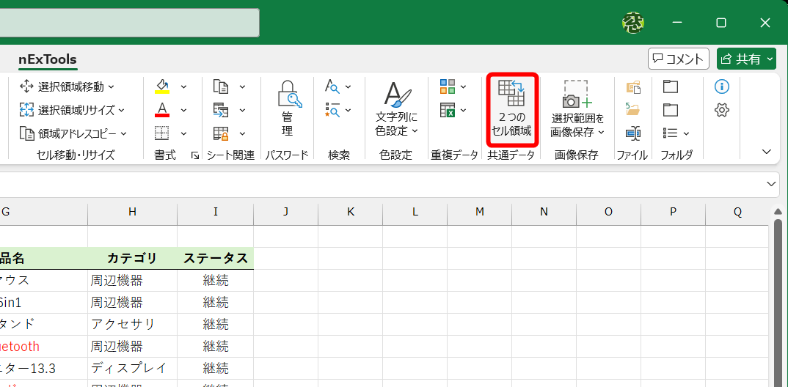Select the アクセサリ cell
The width and height of the screenshot is (788, 387).
coord(132,324)
